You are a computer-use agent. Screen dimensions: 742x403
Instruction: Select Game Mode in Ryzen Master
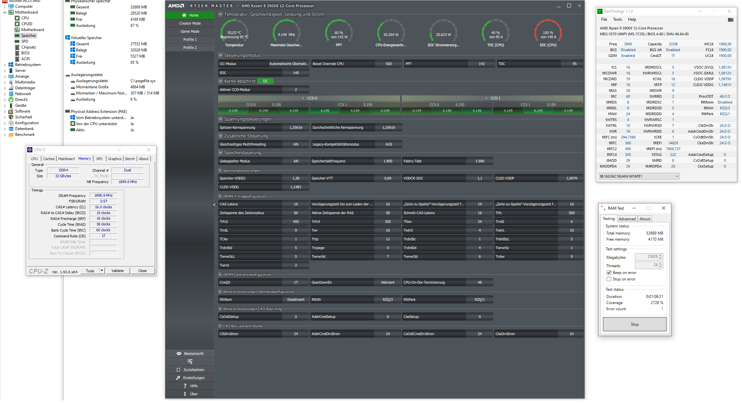190,31
